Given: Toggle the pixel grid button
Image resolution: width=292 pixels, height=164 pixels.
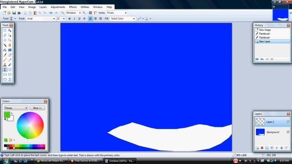Looking at the screenshot, I should (x=90, y=13).
